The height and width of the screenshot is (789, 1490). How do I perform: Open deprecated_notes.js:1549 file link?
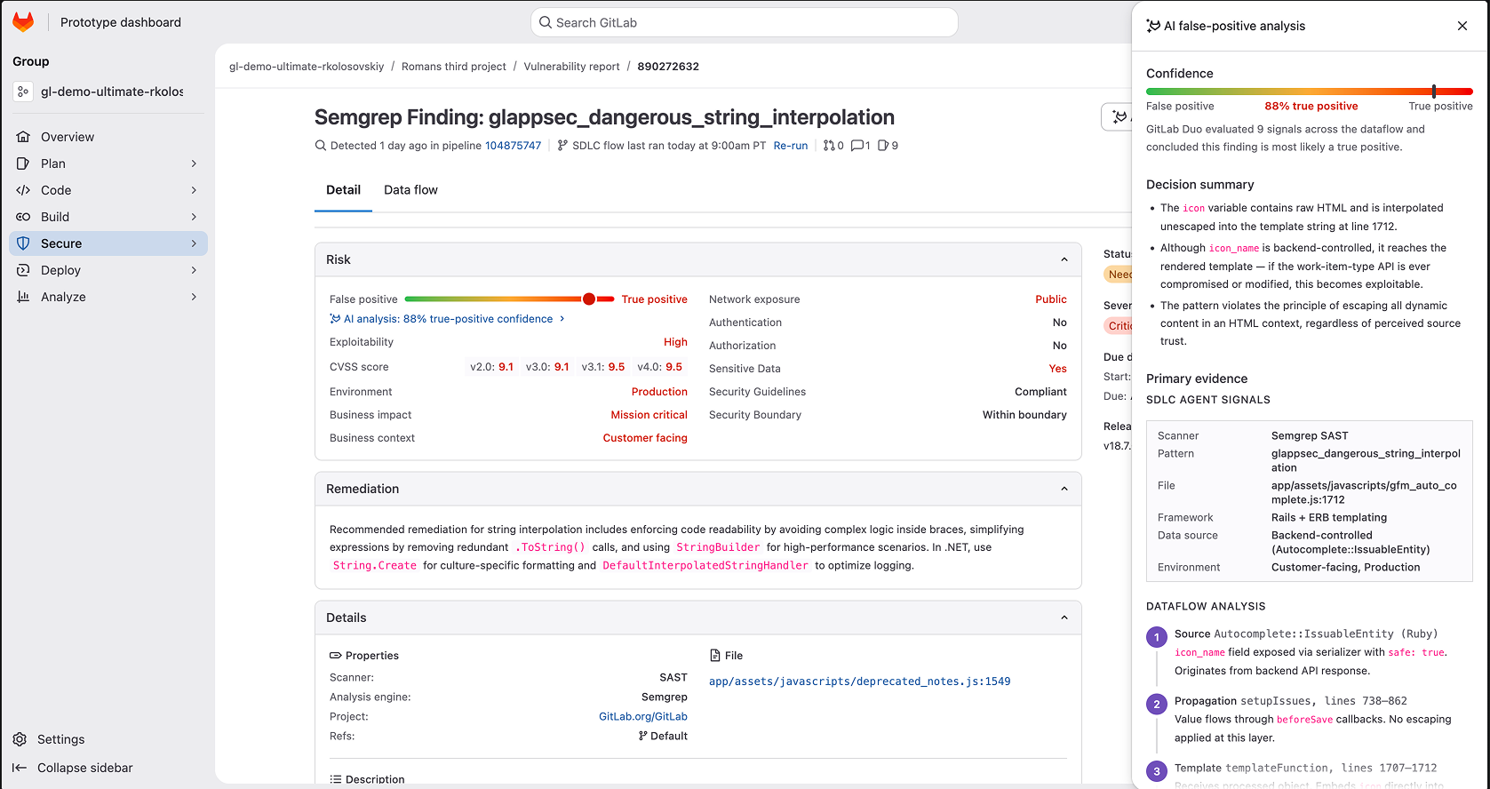click(x=859, y=681)
